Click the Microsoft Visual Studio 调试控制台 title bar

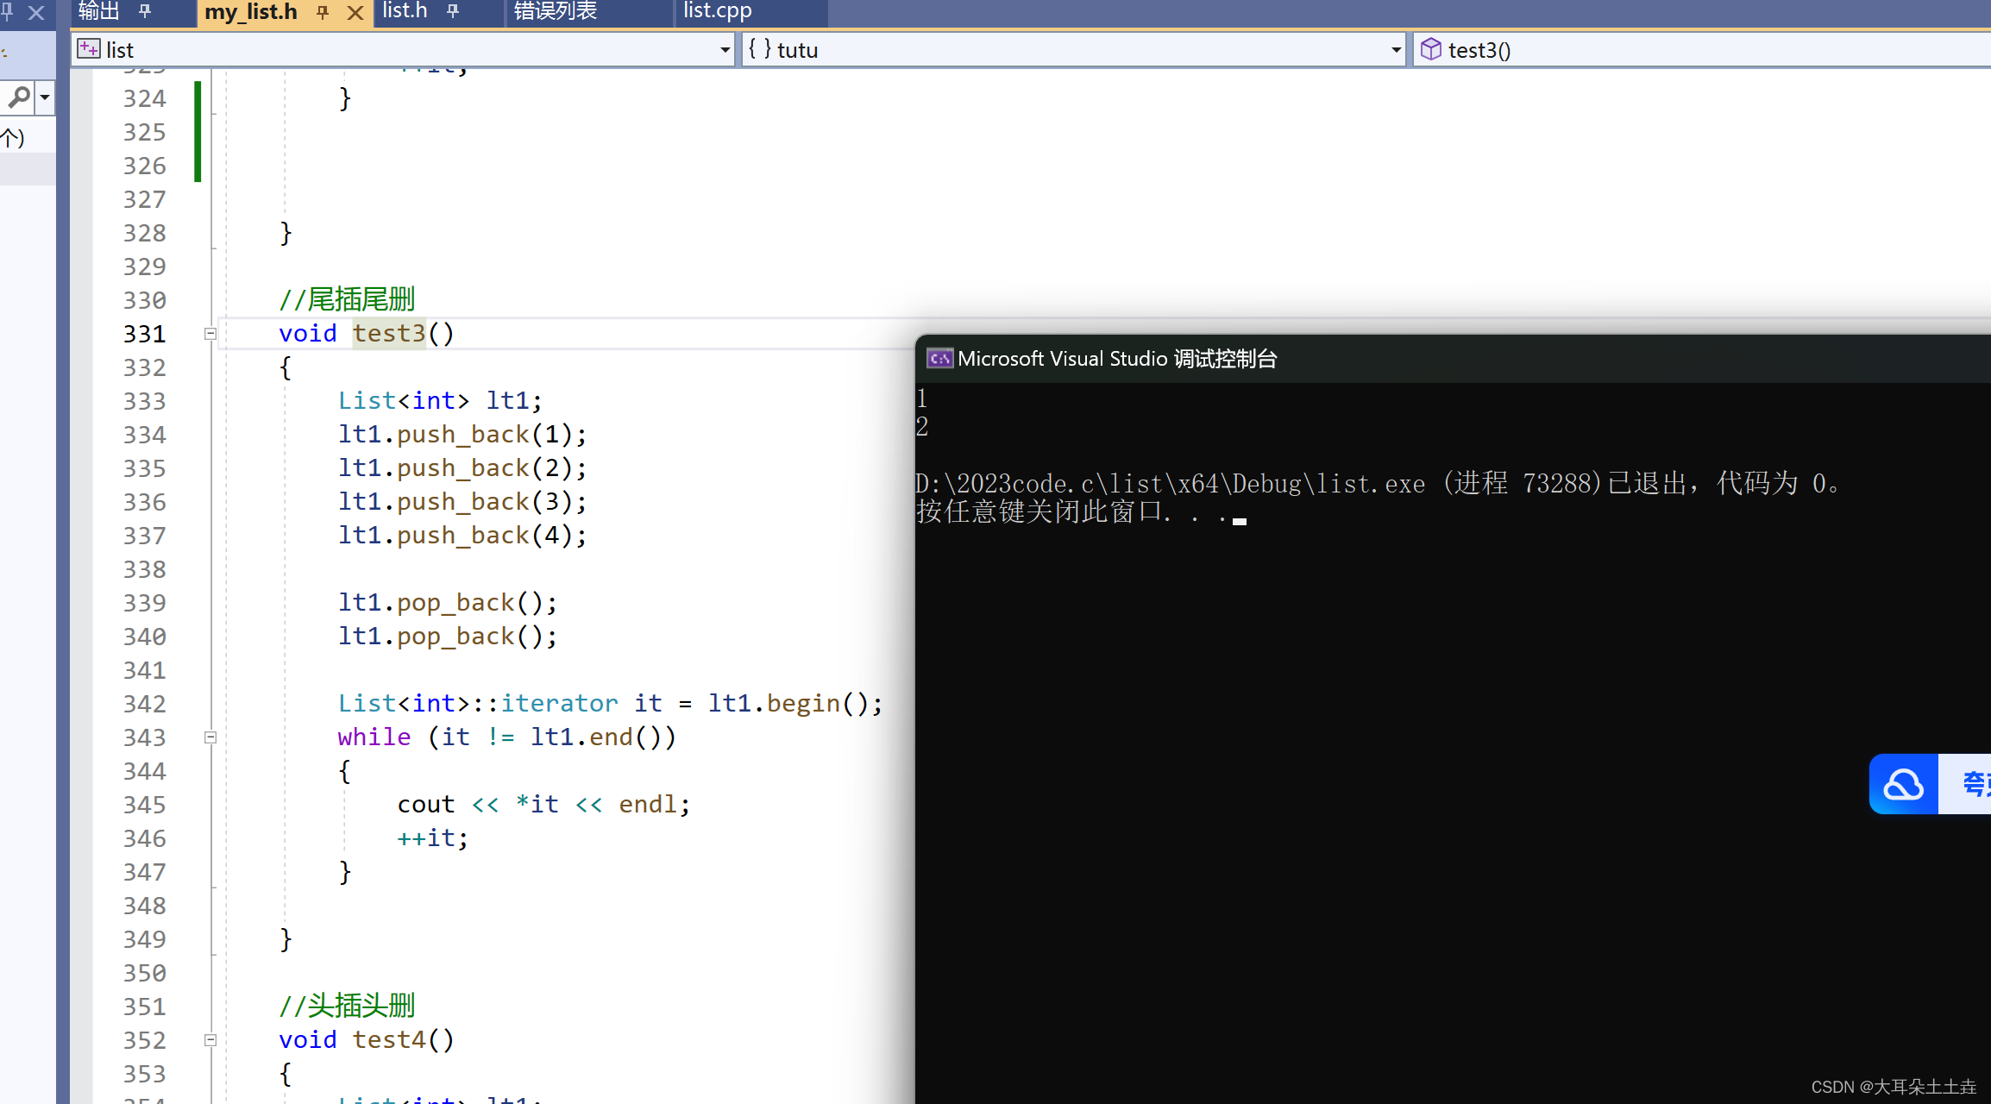pyautogui.click(x=1453, y=359)
